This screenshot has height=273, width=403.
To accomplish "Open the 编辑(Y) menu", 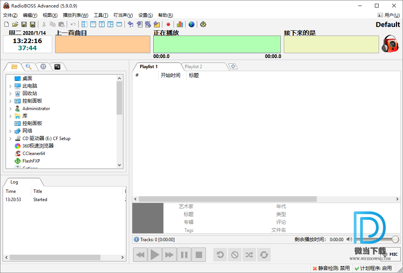I will click(x=30, y=15).
